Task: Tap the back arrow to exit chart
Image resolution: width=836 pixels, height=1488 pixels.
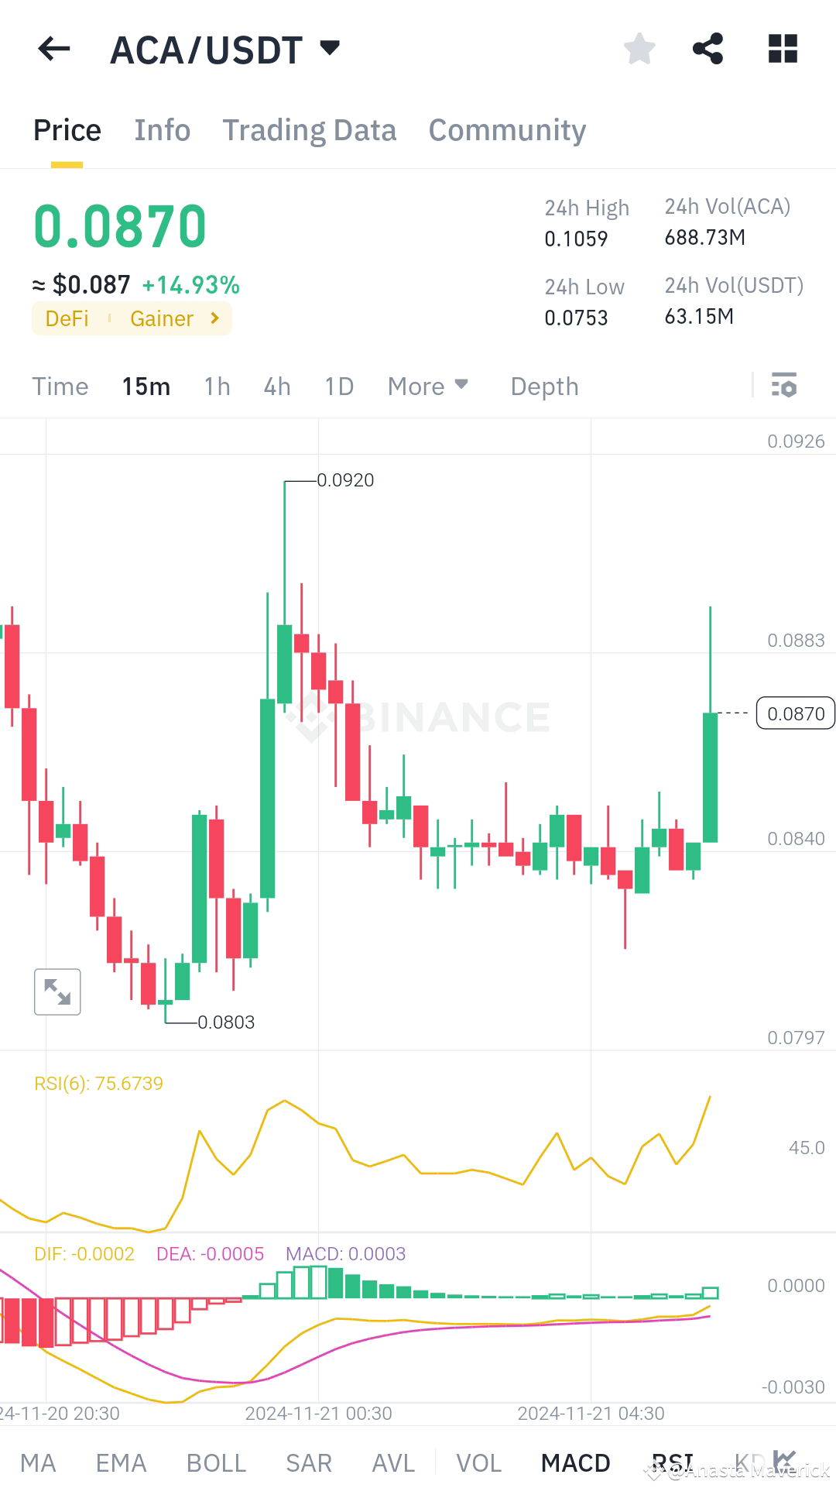Action: 53,49
